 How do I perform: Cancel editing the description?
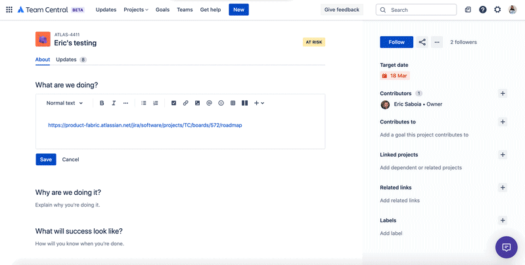[71, 159]
